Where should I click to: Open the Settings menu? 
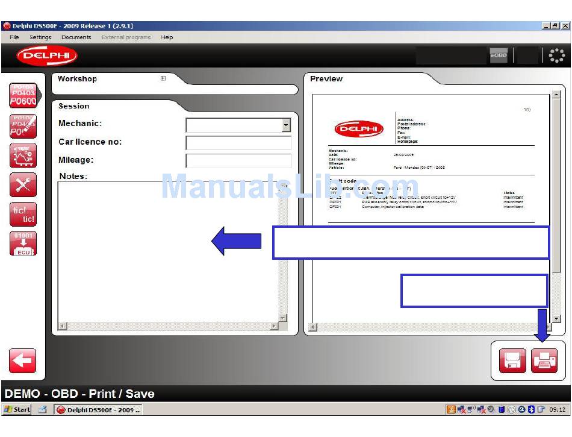(40, 37)
